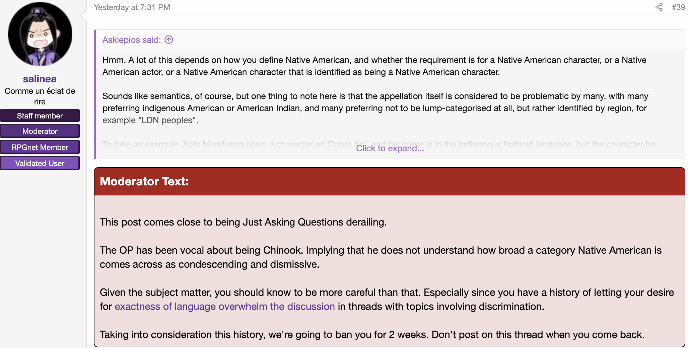The image size is (688, 348).
Task: Click the user title "Comme un éclat de rire"
Action: point(40,96)
